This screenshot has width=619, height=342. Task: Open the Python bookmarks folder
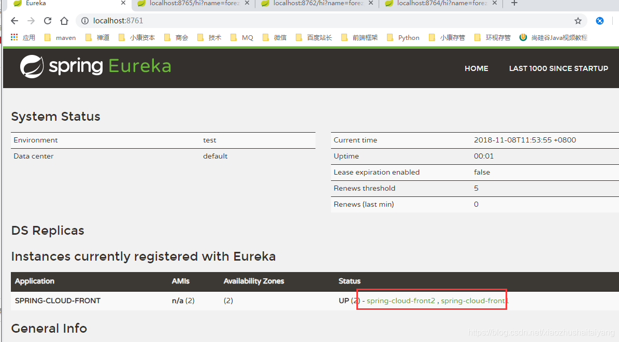click(402, 37)
